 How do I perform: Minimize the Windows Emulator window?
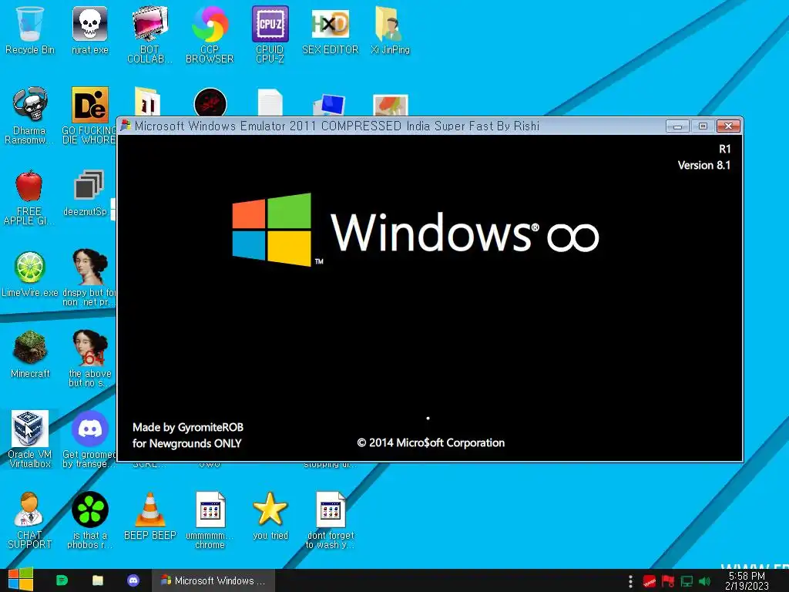click(677, 126)
